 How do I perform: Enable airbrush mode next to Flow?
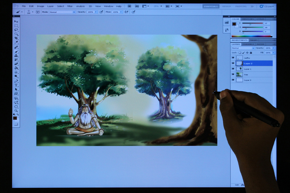click(127, 12)
